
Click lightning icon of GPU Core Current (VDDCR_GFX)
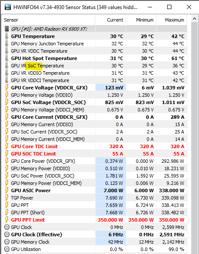[6, 117]
